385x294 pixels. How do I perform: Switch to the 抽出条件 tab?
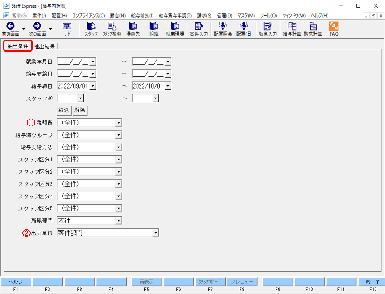[18, 46]
